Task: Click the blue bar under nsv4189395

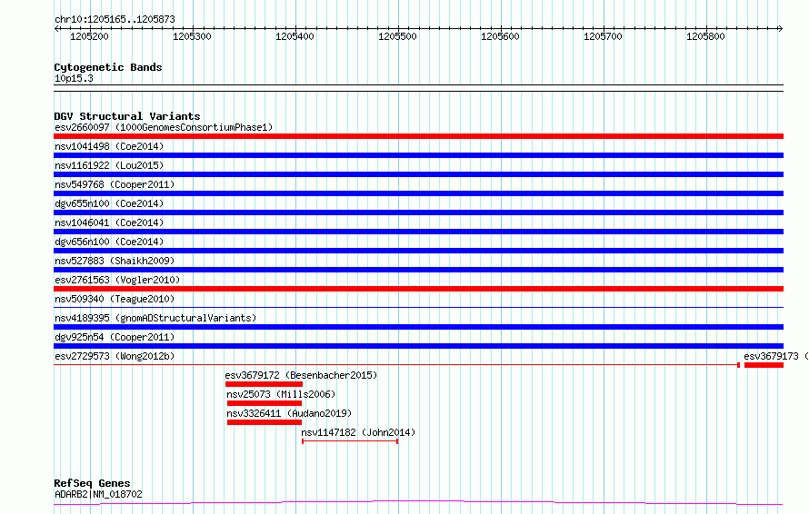Action: (418, 327)
